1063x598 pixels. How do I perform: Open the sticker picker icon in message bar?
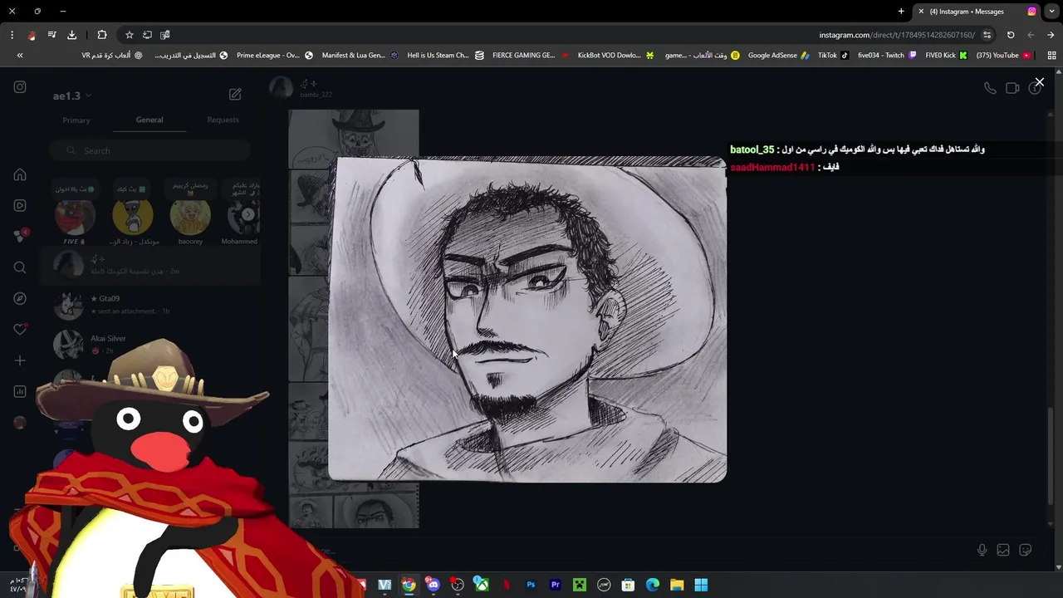pos(1026,550)
